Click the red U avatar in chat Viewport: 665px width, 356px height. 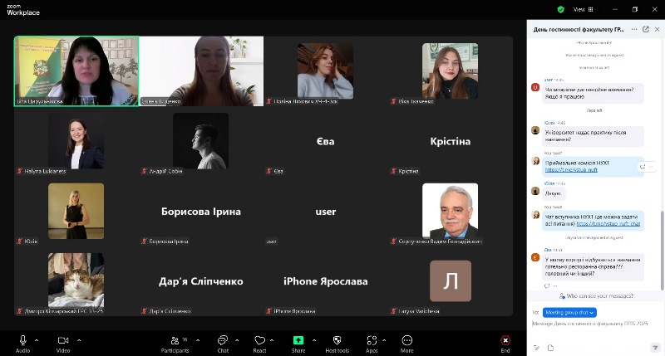(535, 88)
